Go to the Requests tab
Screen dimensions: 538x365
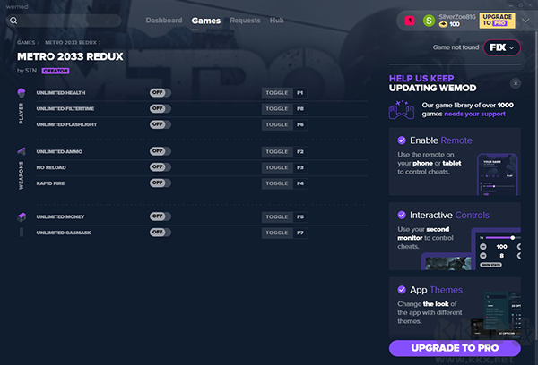pos(245,21)
